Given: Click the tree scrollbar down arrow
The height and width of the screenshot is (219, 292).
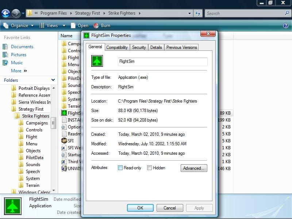Looking at the screenshot, I should [54, 190].
